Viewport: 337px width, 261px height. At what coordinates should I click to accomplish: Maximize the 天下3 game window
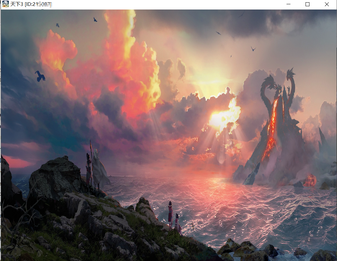(307, 4)
